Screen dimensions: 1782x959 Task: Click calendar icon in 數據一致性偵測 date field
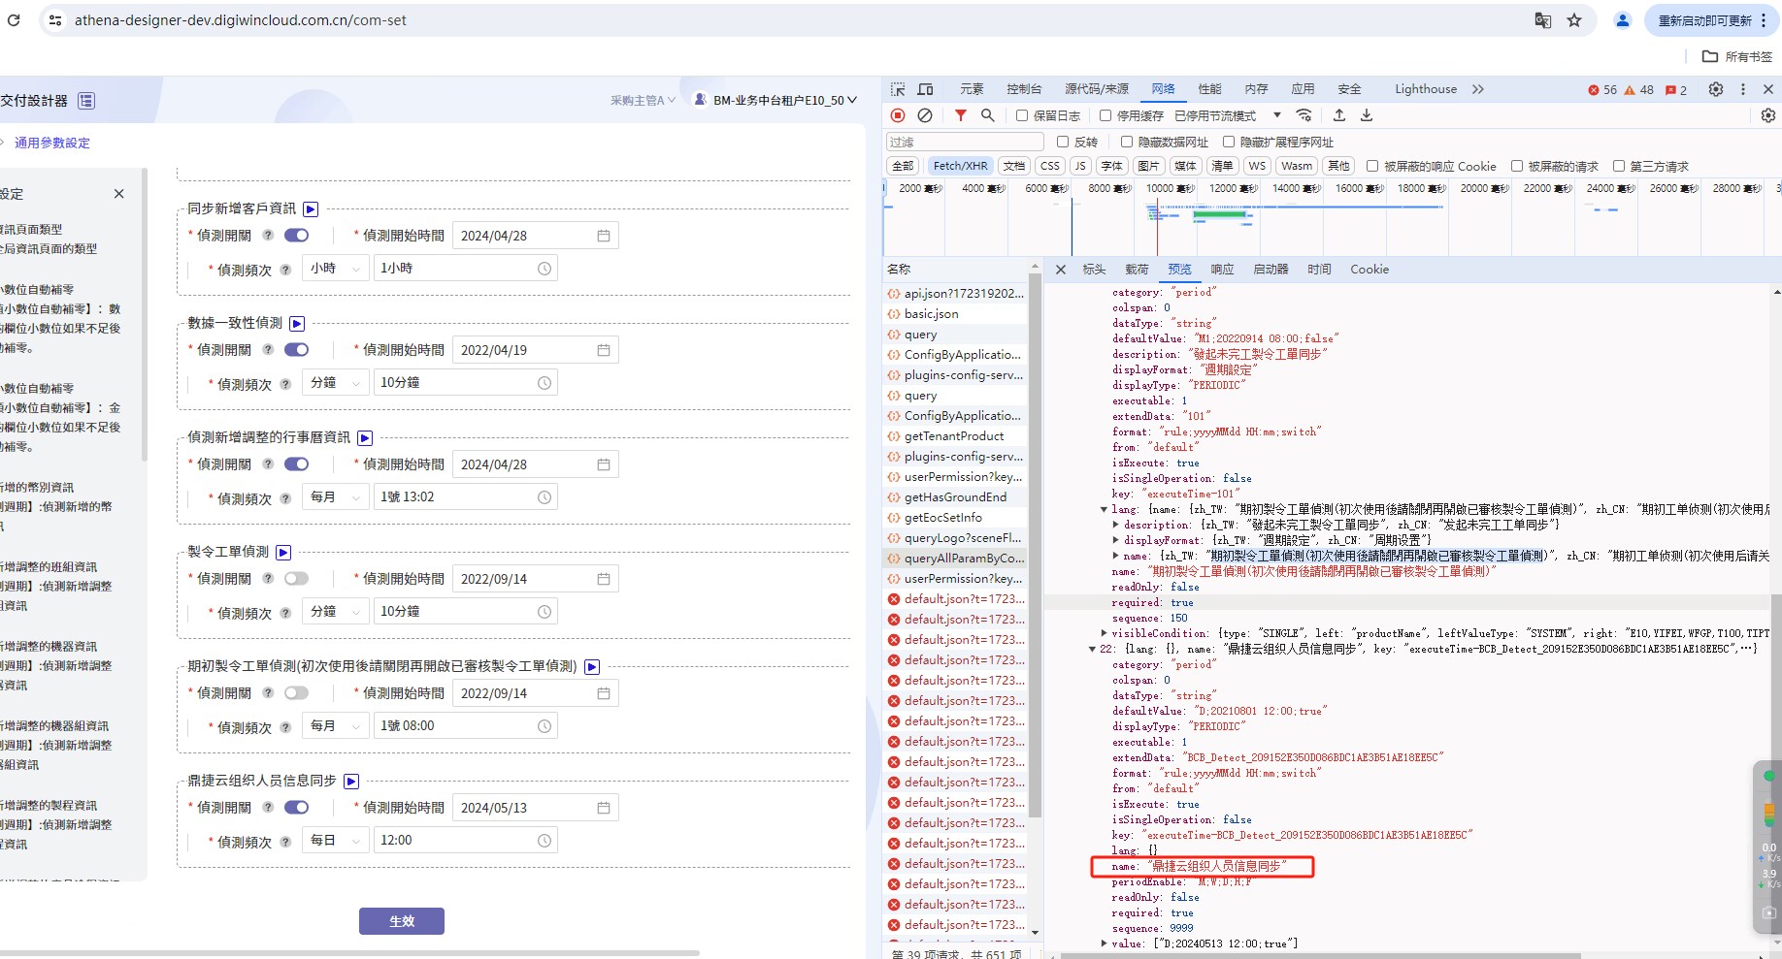[x=604, y=350]
